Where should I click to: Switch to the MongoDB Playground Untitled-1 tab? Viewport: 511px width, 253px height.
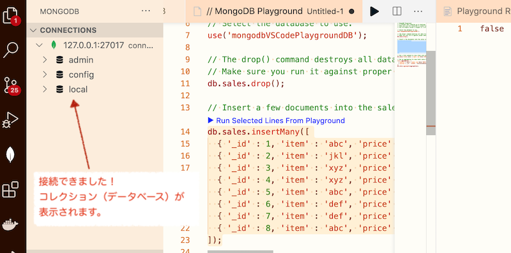point(274,11)
